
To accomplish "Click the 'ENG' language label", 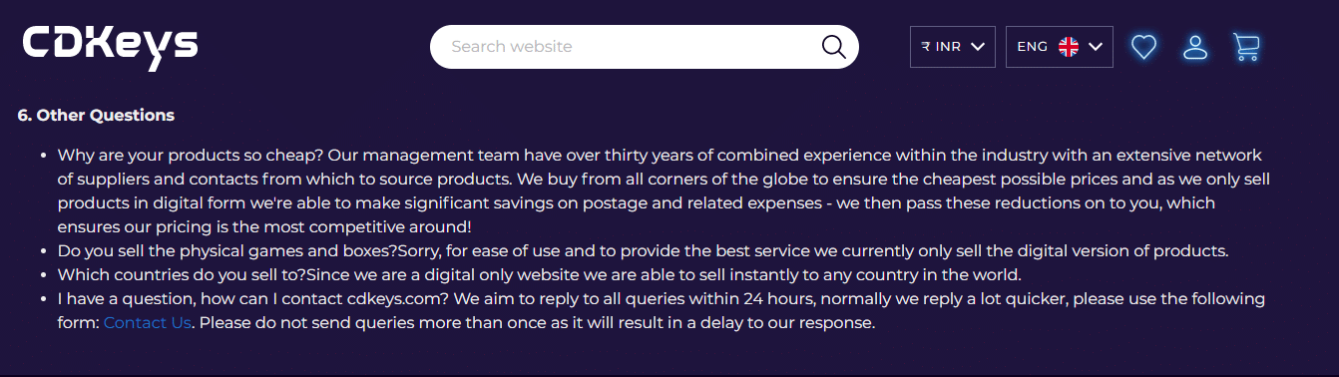I will pyautogui.click(x=1032, y=47).
